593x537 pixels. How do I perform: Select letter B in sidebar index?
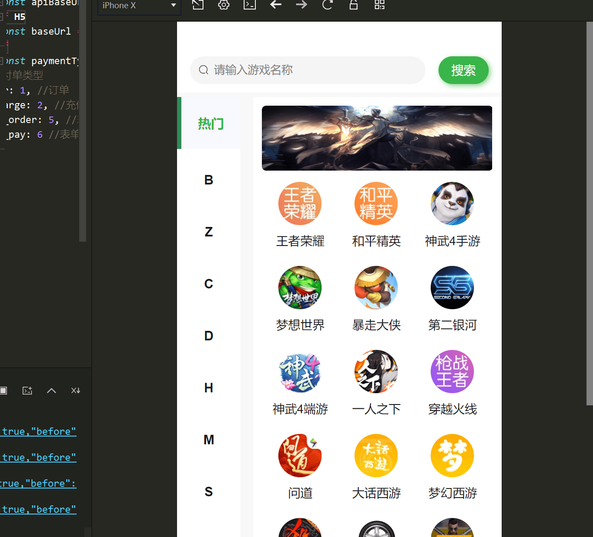click(209, 180)
